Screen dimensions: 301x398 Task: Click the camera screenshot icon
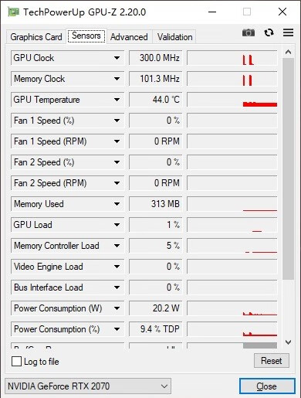pyautogui.click(x=249, y=32)
